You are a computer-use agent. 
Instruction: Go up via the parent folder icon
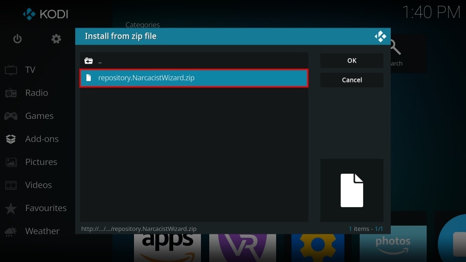(x=88, y=61)
